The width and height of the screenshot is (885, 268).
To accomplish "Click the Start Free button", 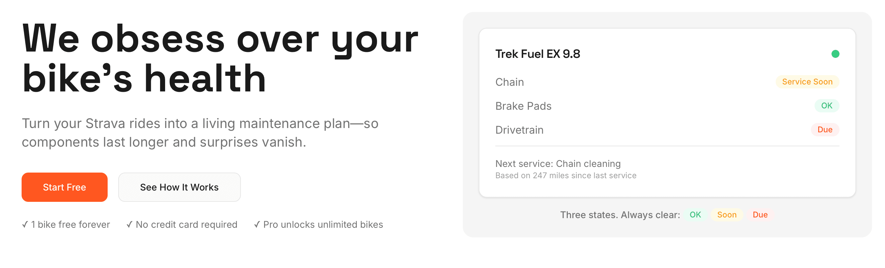I will [64, 187].
